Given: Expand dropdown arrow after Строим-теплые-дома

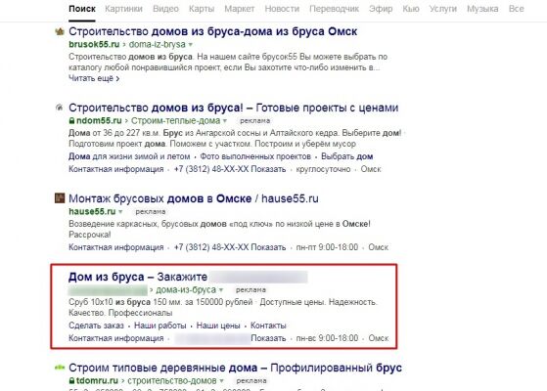Looking at the screenshot, I should 225,121.
